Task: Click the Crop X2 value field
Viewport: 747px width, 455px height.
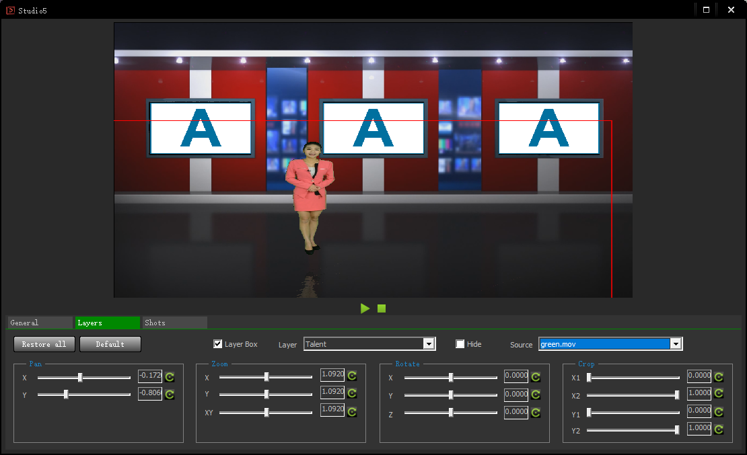Action: point(699,394)
